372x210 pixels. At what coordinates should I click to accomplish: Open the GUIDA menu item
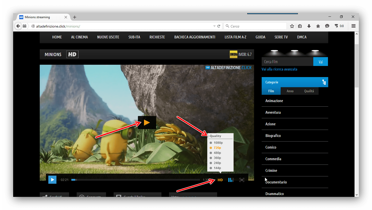click(x=260, y=37)
